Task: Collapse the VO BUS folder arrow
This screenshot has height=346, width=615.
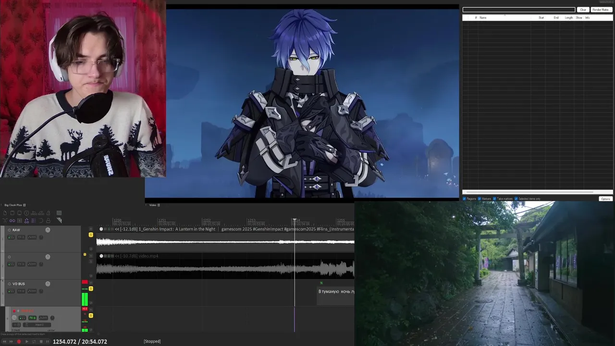Action: (x=2, y=281)
